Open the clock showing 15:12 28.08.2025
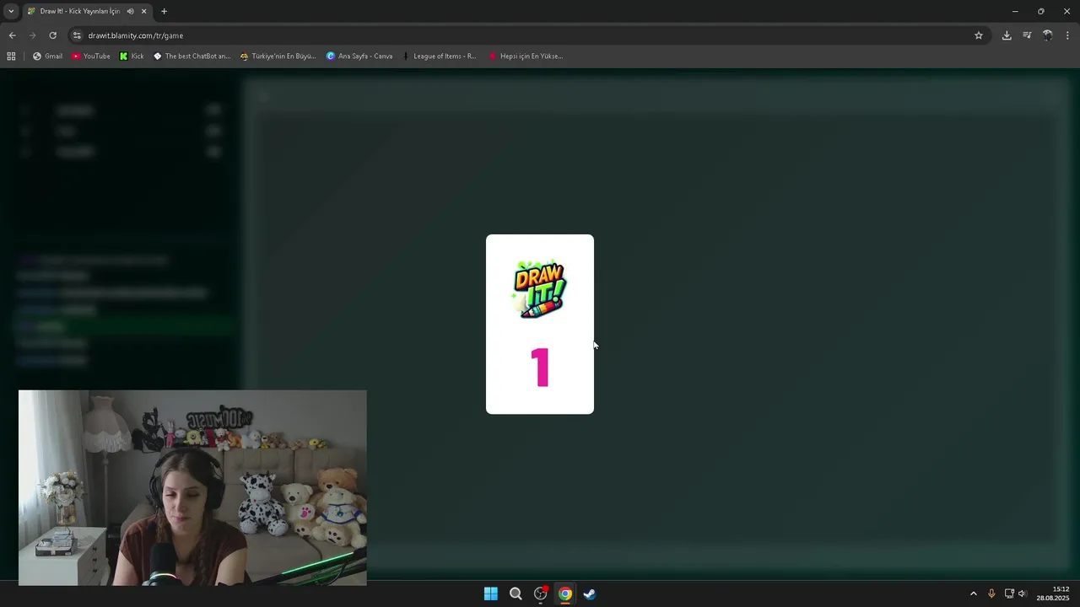The height and width of the screenshot is (607, 1080). click(x=1053, y=594)
